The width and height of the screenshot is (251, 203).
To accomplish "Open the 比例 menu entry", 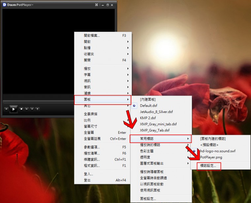I will tap(102, 120).
